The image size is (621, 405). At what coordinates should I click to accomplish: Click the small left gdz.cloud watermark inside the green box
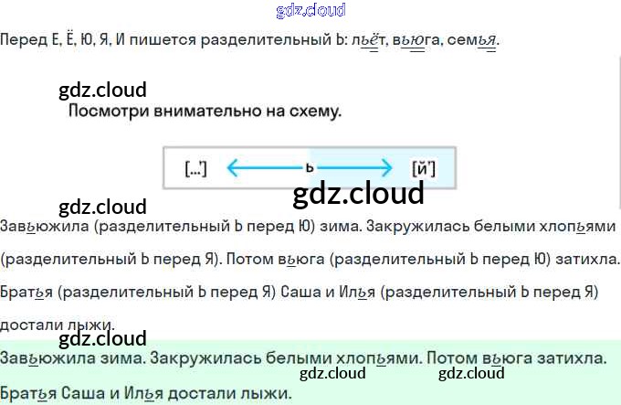[x=332, y=373]
